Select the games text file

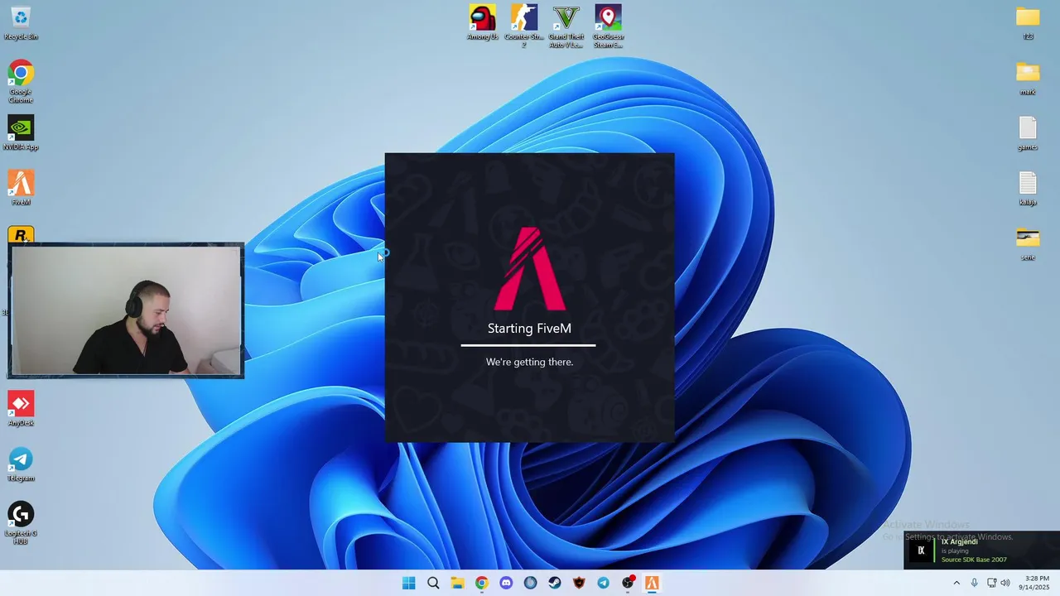[x=1028, y=133]
